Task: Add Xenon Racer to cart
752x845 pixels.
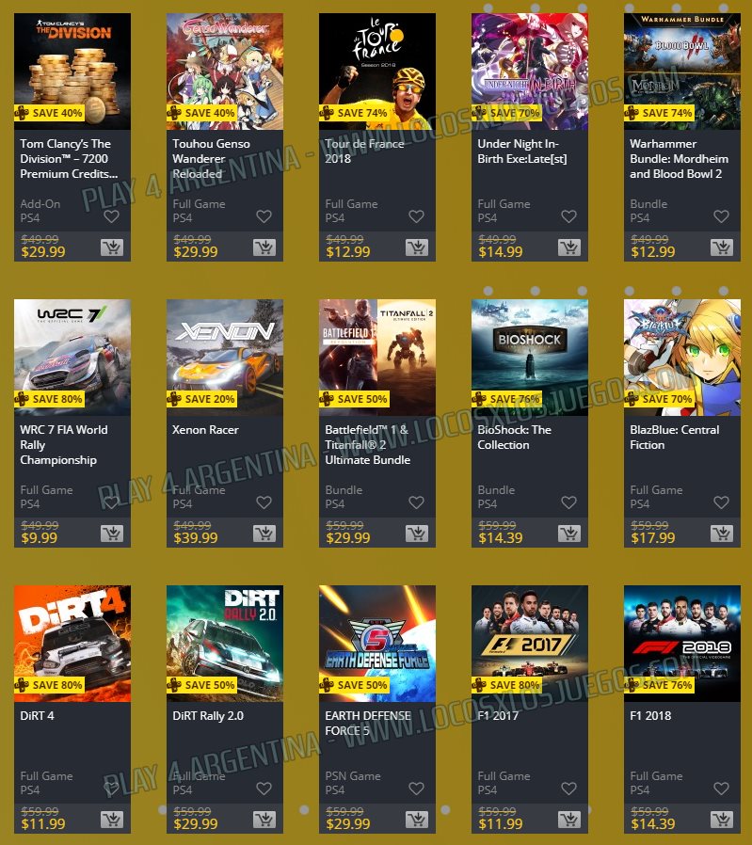Action: point(264,534)
